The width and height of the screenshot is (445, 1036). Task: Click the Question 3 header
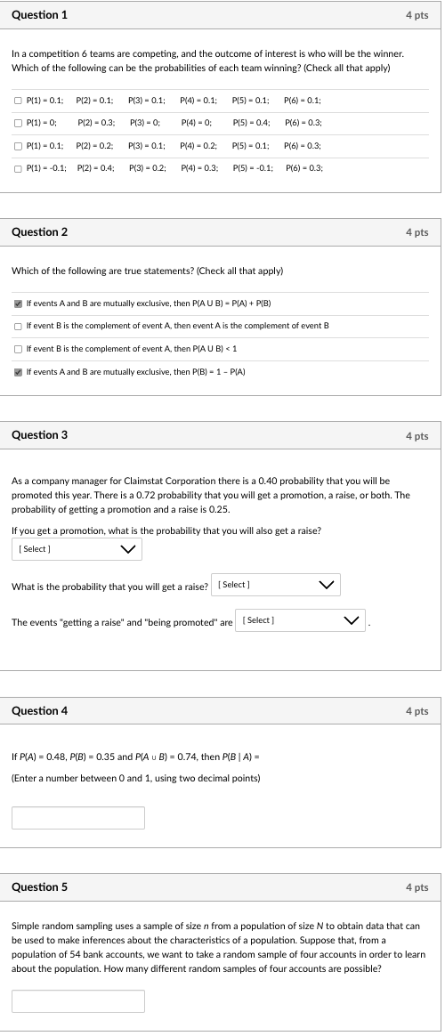coord(40,435)
